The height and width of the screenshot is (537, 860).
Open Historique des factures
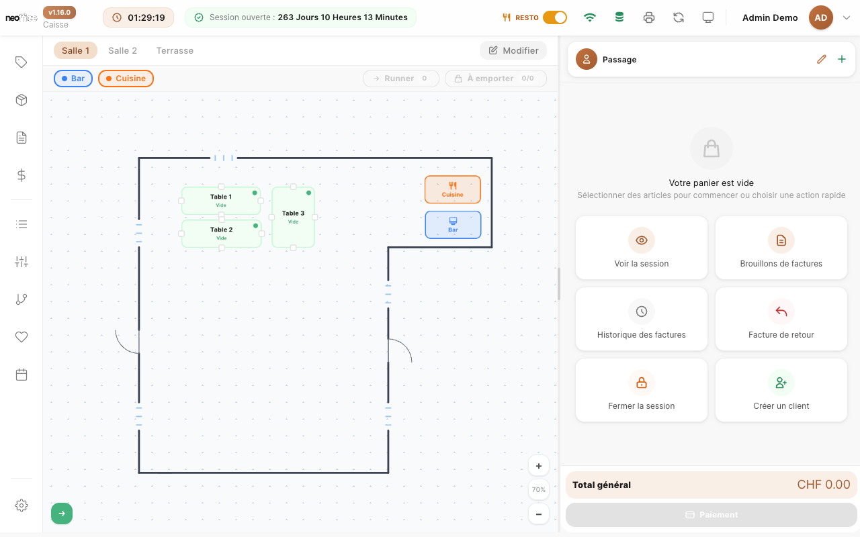click(x=642, y=319)
